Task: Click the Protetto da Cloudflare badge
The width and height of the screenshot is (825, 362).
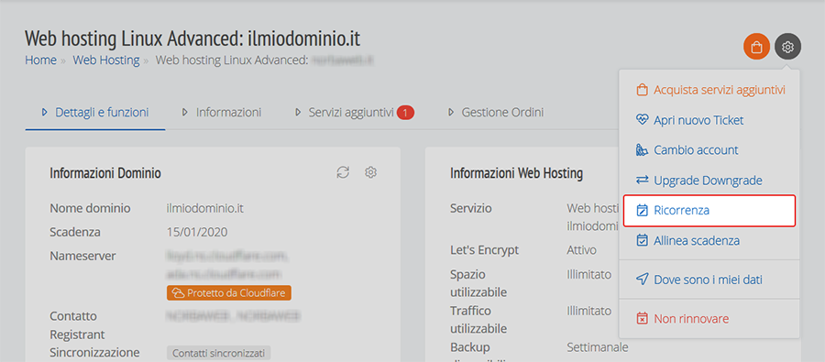Action: (229, 292)
